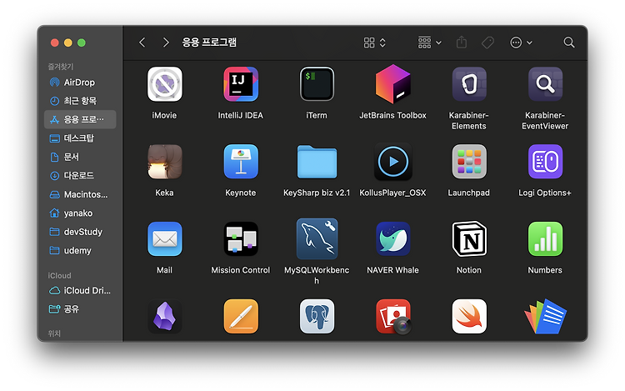Select the MySQLWorkbench dolphin icon
The height and width of the screenshot is (391, 625).
pos(317,238)
